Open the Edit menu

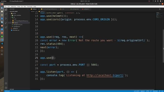click(8, 6)
